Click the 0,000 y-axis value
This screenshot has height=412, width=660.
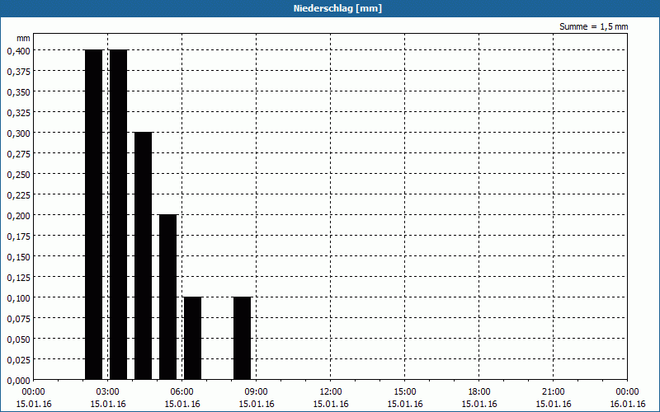[x=18, y=381]
